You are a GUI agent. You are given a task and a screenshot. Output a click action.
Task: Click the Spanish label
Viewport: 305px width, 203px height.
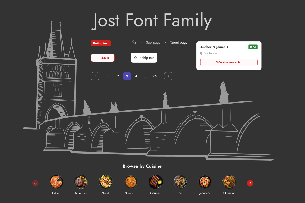click(x=130, y=193)
